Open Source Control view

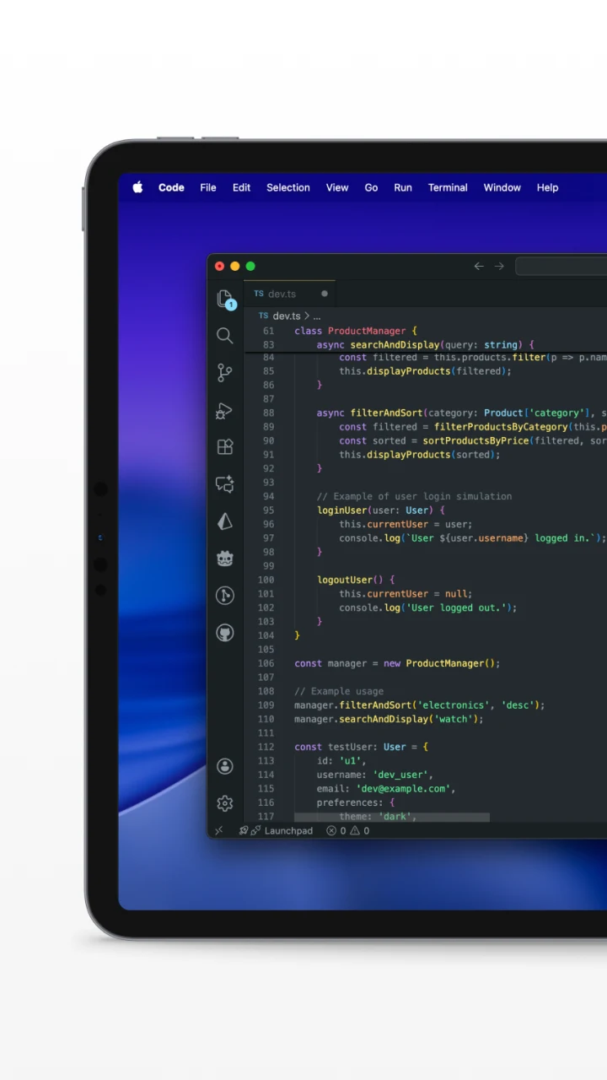click(224, 373)
